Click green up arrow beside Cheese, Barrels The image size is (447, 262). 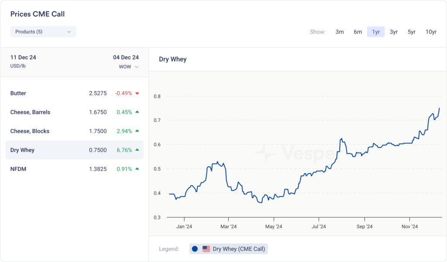[x=137, y=112]
